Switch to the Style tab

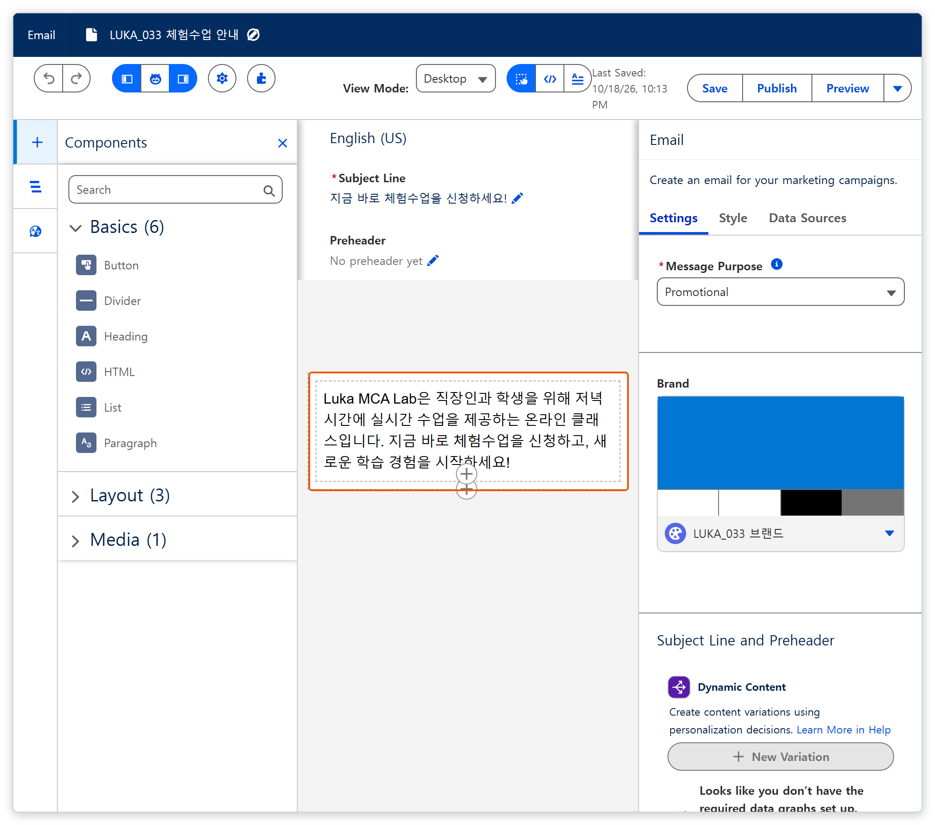(x=733, y=218)
